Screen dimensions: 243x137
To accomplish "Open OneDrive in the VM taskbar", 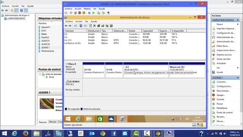I will [111, 119].
